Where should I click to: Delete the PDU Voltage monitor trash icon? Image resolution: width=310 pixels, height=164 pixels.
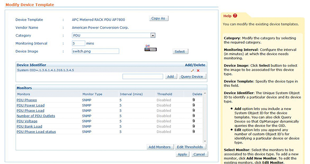coord(194,121)
